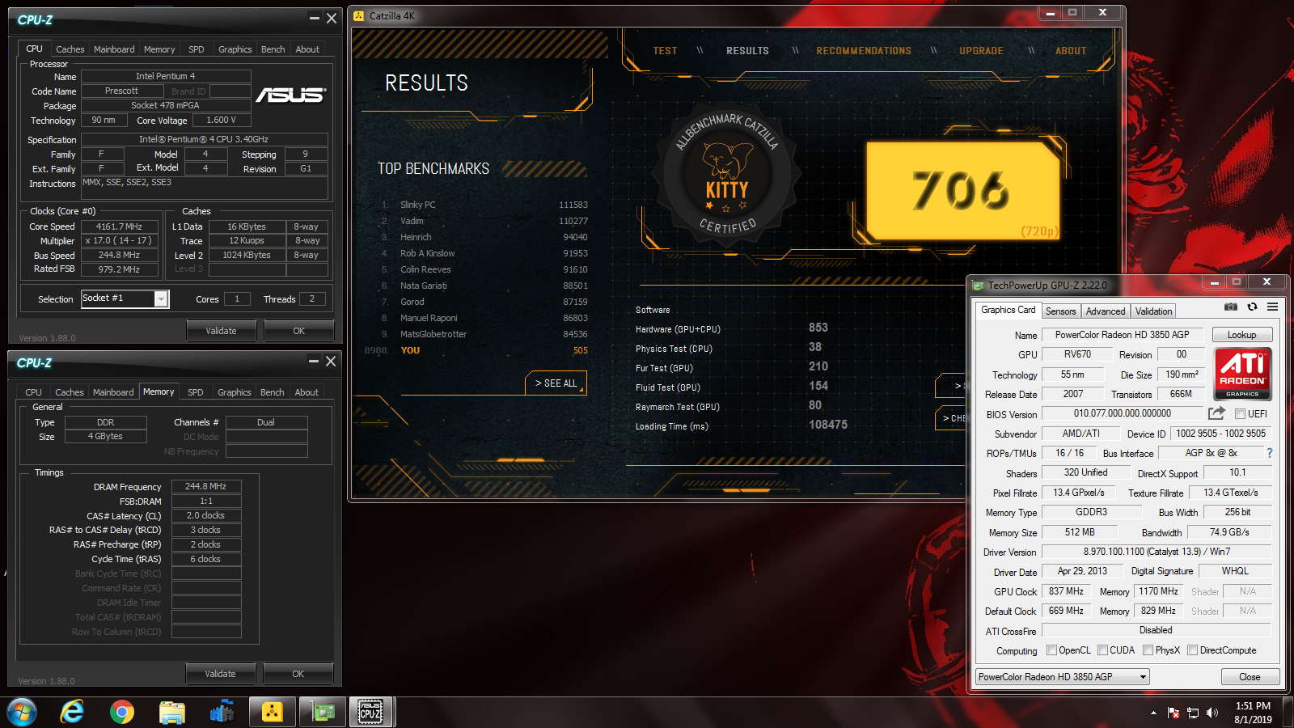The height and width of the screenshot is (728, 1294).
Task: Switch to Graphics tab in bottom CPU-Z
Action: (234, 392)
